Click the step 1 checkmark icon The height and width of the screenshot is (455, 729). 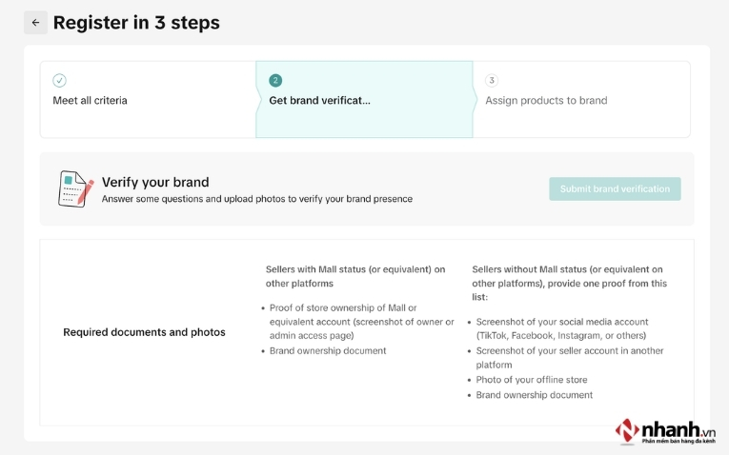click(x=59, y=81)
